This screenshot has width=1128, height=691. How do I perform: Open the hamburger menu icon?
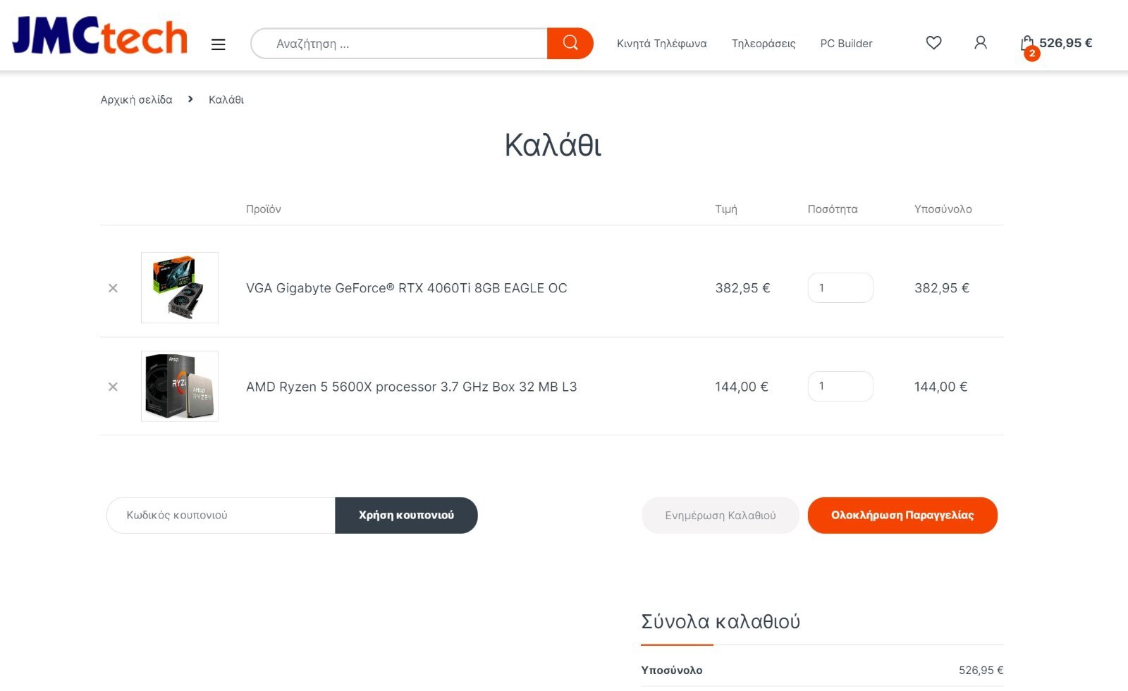coord(218,44)
